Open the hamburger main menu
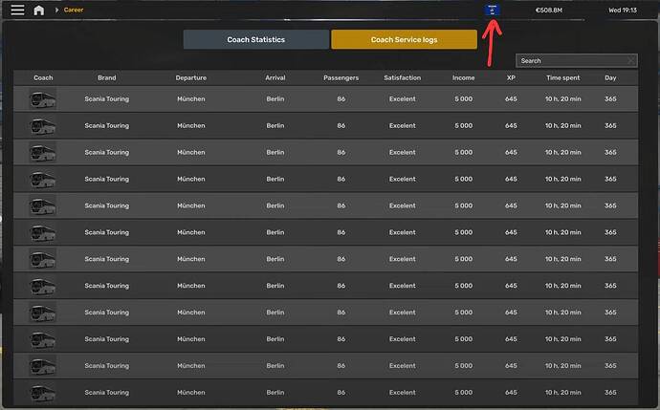 coord(17,10)
